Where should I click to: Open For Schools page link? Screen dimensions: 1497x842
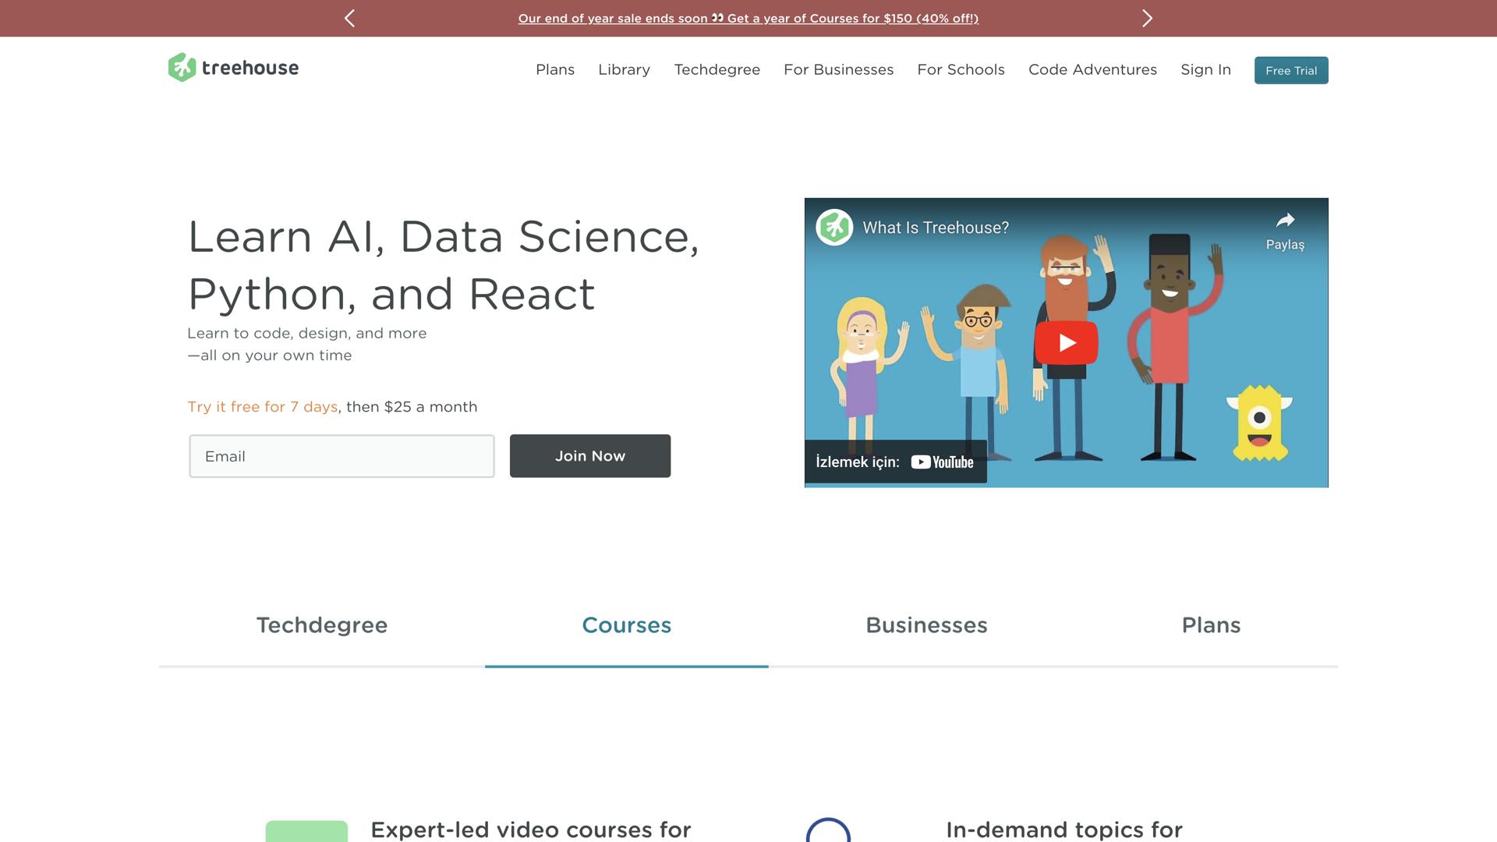(x=961, y=69)
